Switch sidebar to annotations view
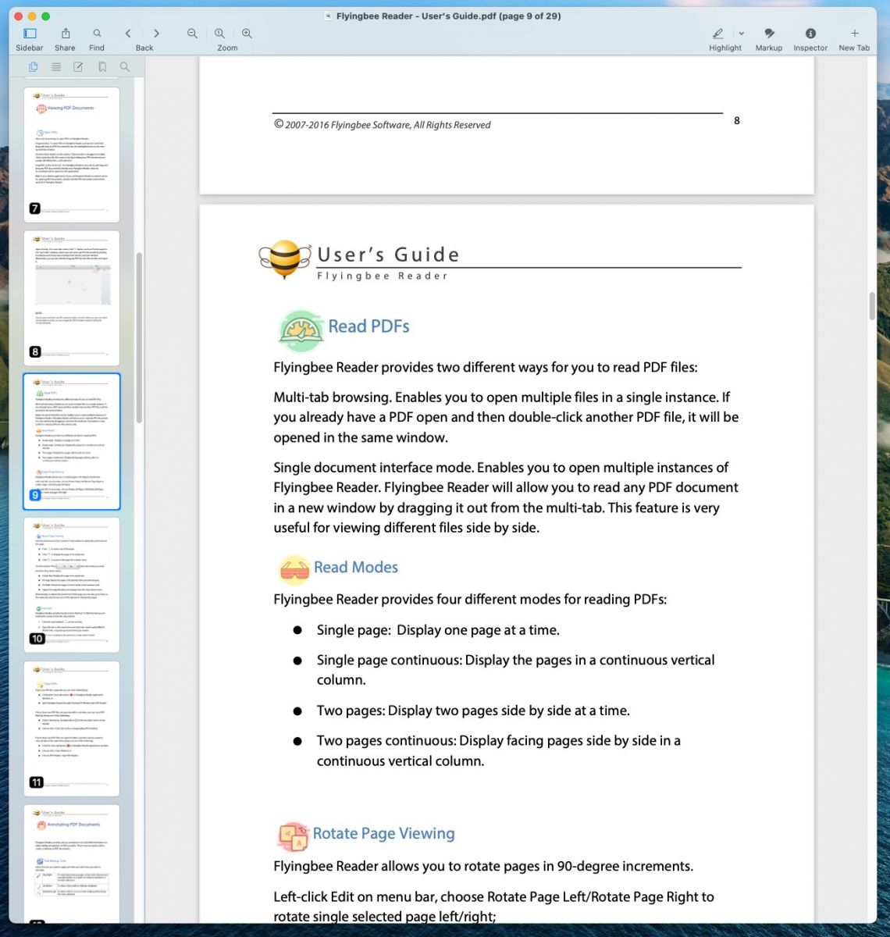The image size is (890, 937). click(78, 67)
